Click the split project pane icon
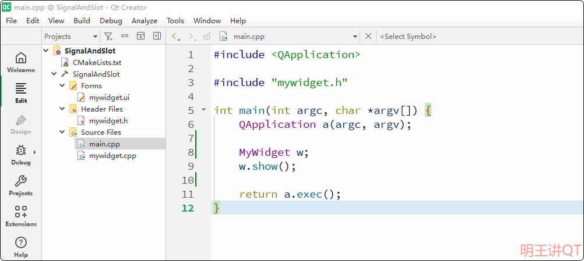Image resolution: width=584 pixels, height=261 pixels. (x=140, y=36)
